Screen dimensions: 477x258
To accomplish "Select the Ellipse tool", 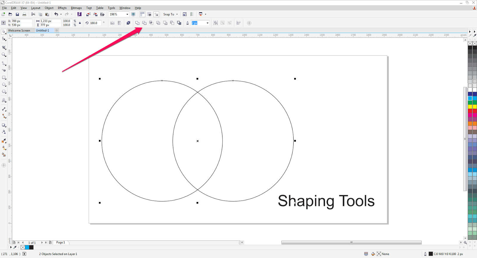I will click(4, 85).
